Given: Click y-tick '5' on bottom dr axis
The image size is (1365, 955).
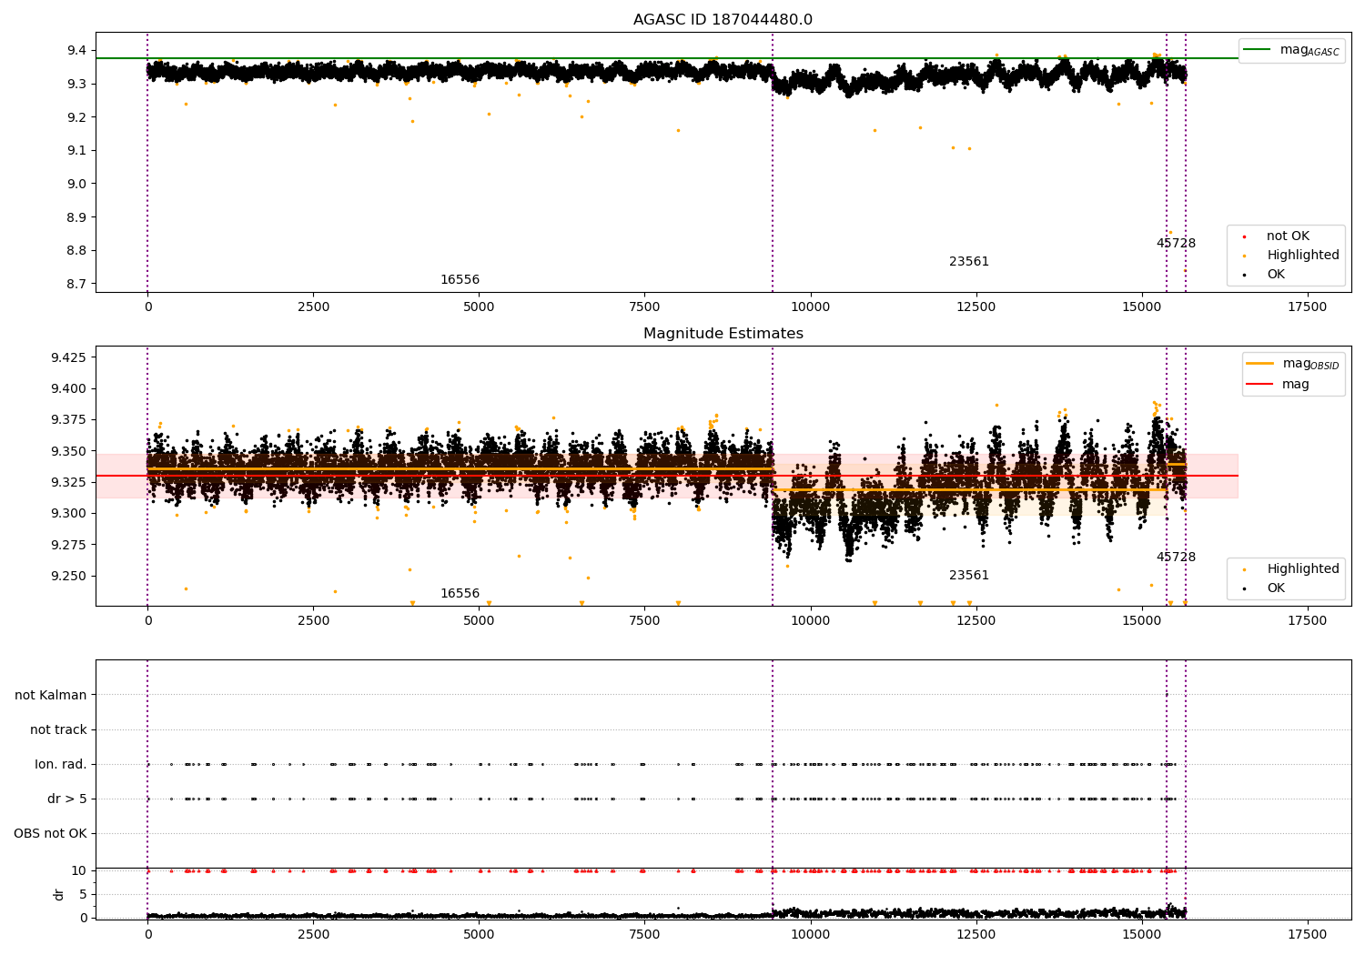Looking at the screenshot, I should (x=83, y=894).
